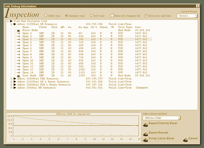
Task: Click the arrow icon for Span 6
Action: point(19,48)
